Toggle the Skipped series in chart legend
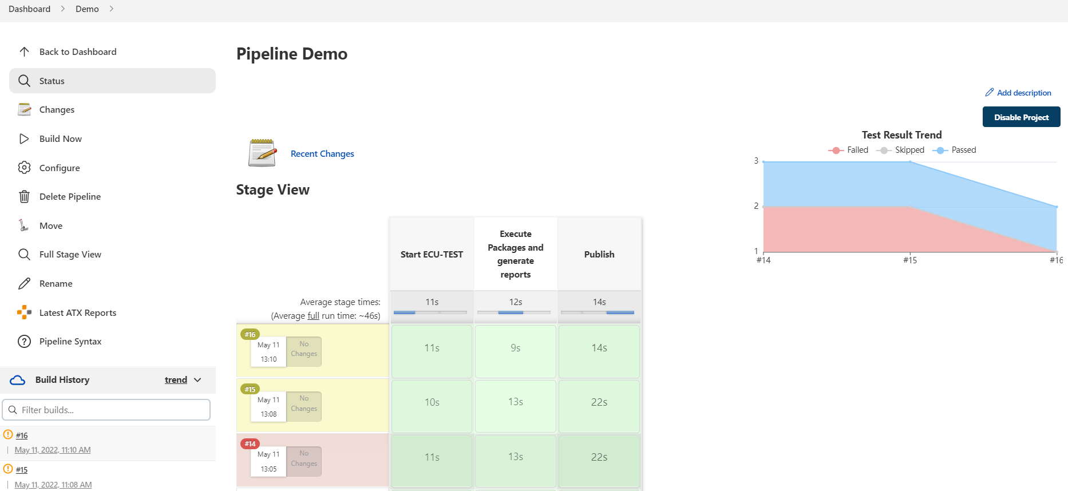The width and height of the screenshot is (1068, 491). pos(900,150)
